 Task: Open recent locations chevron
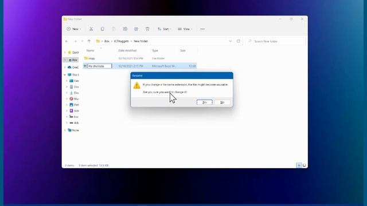tap(82, 41)
